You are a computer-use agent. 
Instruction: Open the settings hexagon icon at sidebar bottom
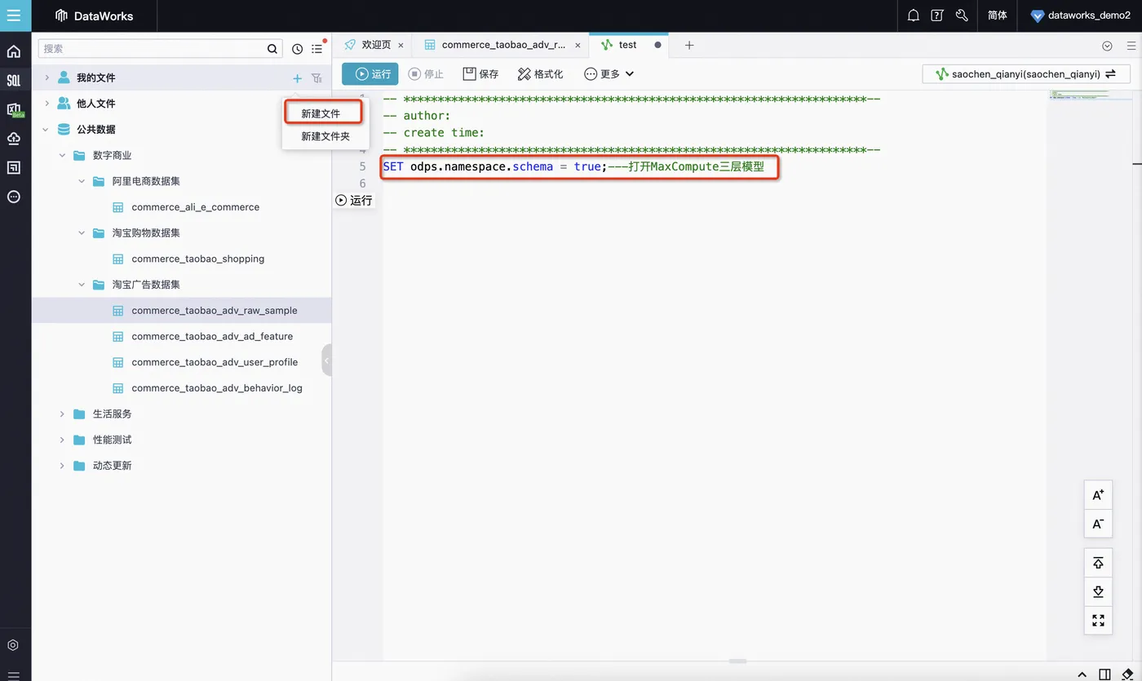13,645
